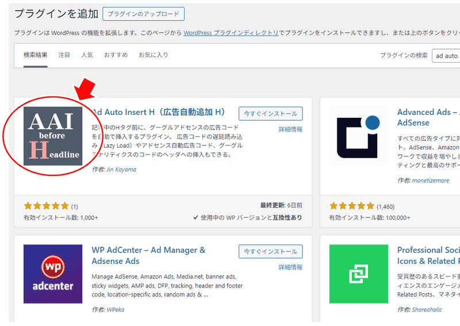Click the WP バージョンと互換性あり compatibility text
This screenshot has height=326, width=460.
click(248, 218)
